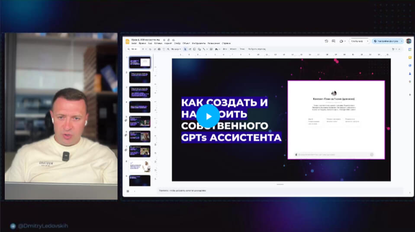Click the Telegram icon beside the handle
The width and height of the screenshot is (415, 232).
(13, 226)
